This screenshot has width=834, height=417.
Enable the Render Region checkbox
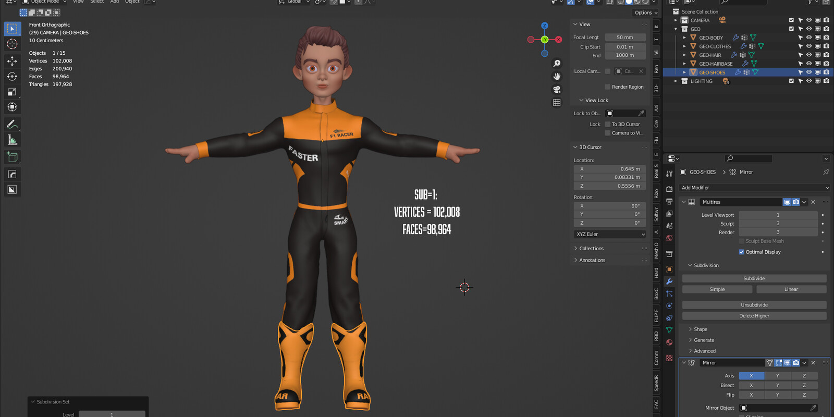pos(607,87)
